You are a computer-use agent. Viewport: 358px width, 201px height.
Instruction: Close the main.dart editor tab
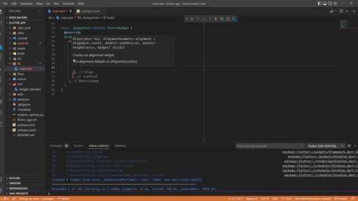pos(70,11)
